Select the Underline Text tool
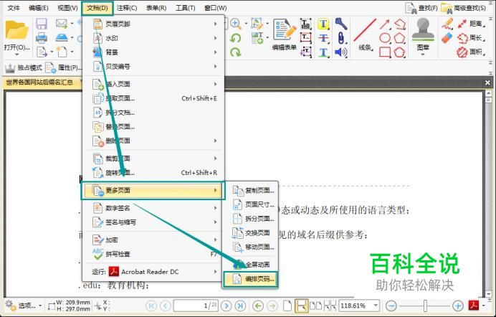496x317 pixels. pyautogui.click(x=323, y=52)
